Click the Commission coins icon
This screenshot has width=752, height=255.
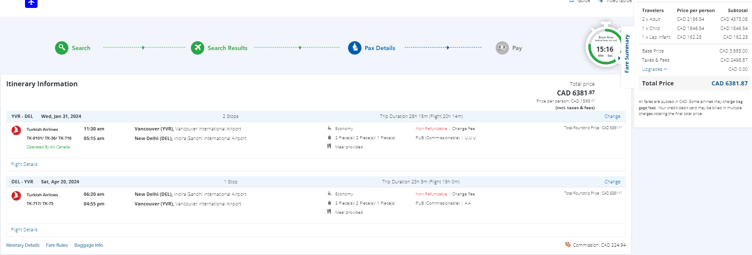[x=567, y=245]
